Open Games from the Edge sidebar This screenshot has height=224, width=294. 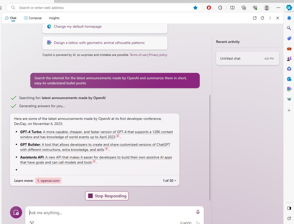coord(289,59)
